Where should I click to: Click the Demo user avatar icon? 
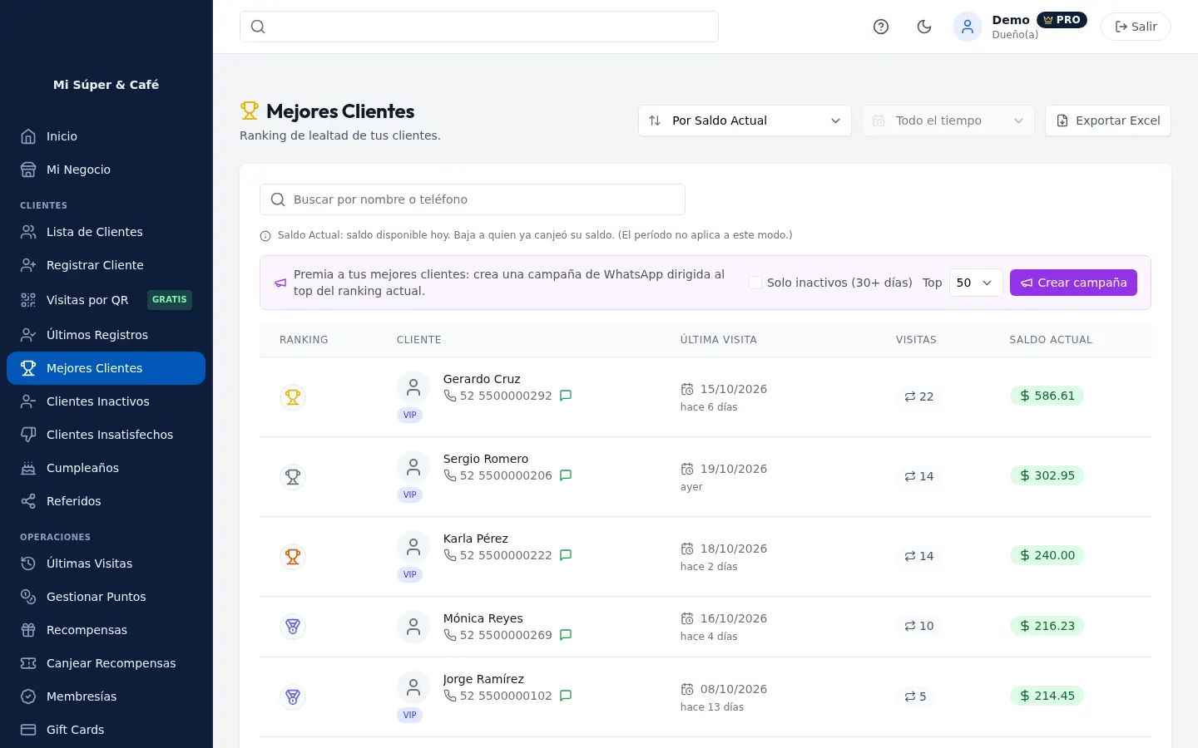(x=968, y=27)
